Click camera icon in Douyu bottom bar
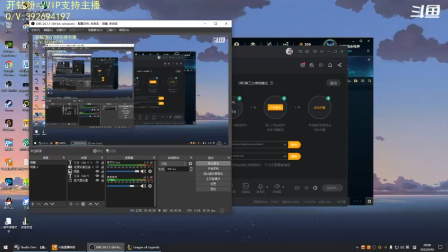 (x=297, y=188)
